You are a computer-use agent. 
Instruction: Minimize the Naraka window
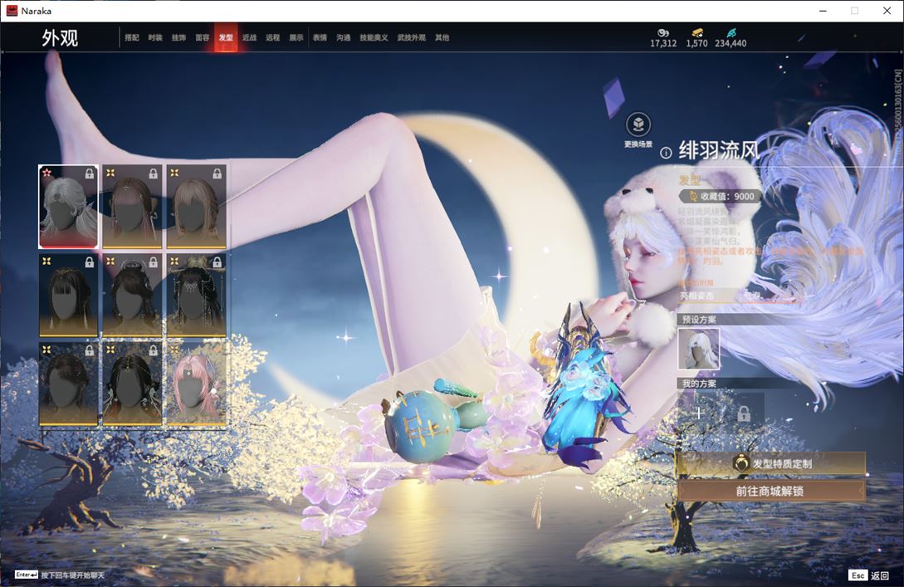[823, 11]
